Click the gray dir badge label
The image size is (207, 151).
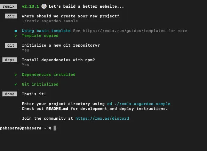(11, 16)
